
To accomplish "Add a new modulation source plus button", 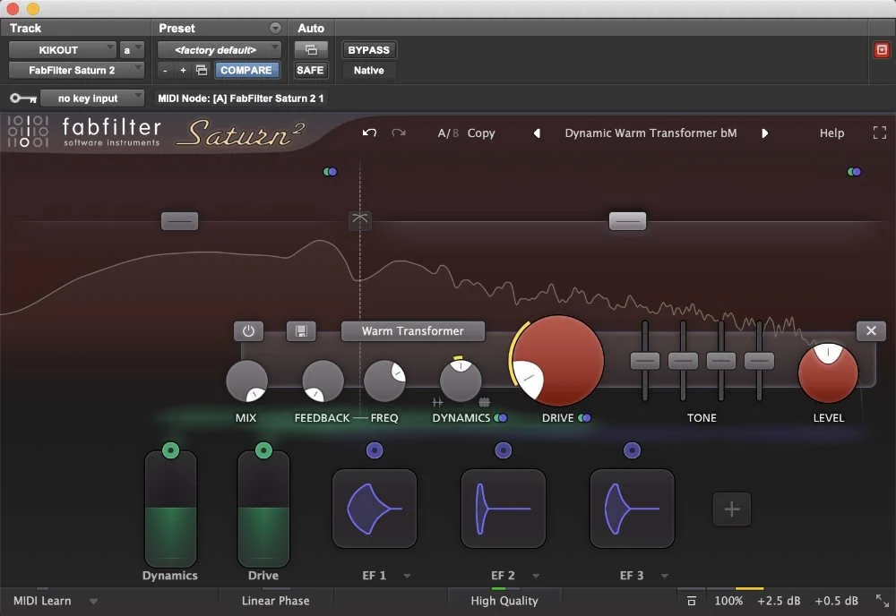I will tap(732, 509).
